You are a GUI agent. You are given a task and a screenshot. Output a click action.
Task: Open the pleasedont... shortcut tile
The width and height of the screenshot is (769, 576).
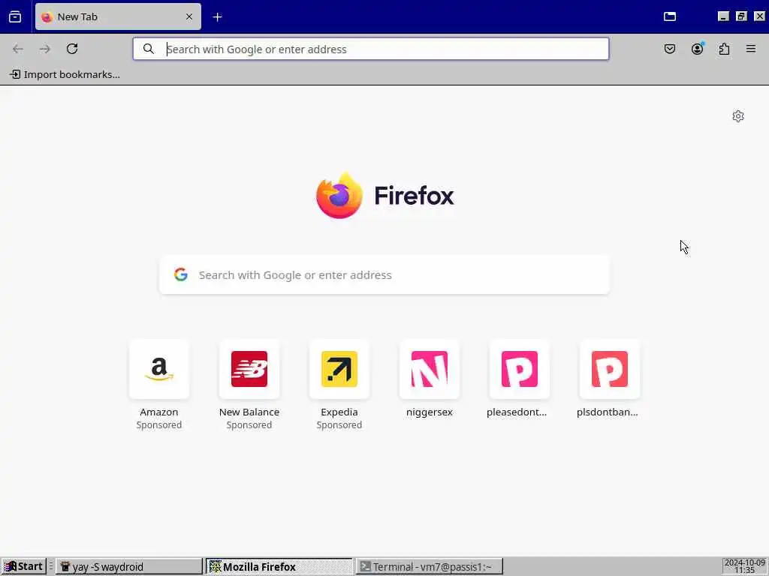coord(520,379)
